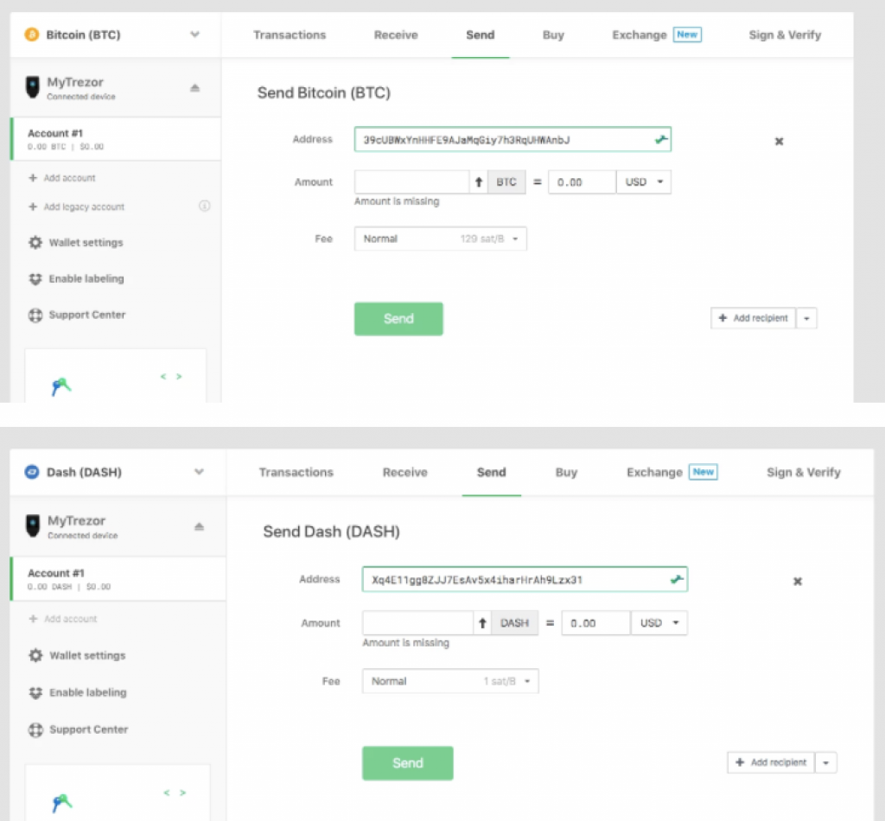Eject the MyTrezor device in Bitcoin wallet
The height and width of the screenshot is (821, 885).
point(194,87)
